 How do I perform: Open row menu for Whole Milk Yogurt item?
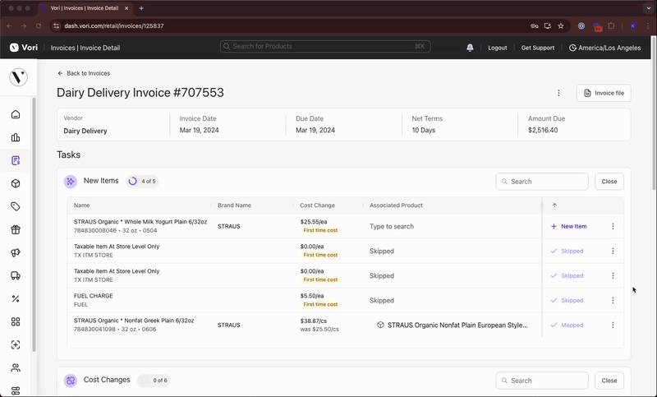pyautogui.click(x=613, y=226)
